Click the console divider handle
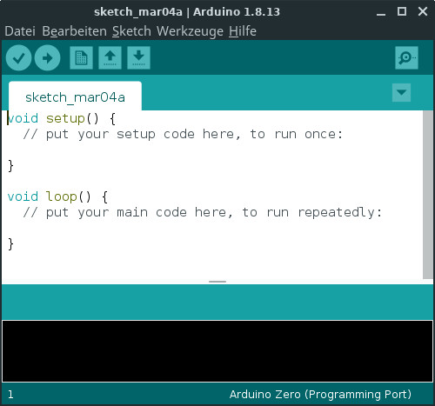Image resolution: width=435 pixels, height=406 pixels. [217, 282]
